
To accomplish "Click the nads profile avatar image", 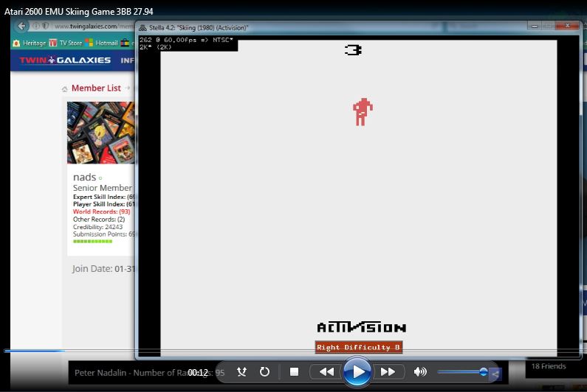I will (101, 133).
